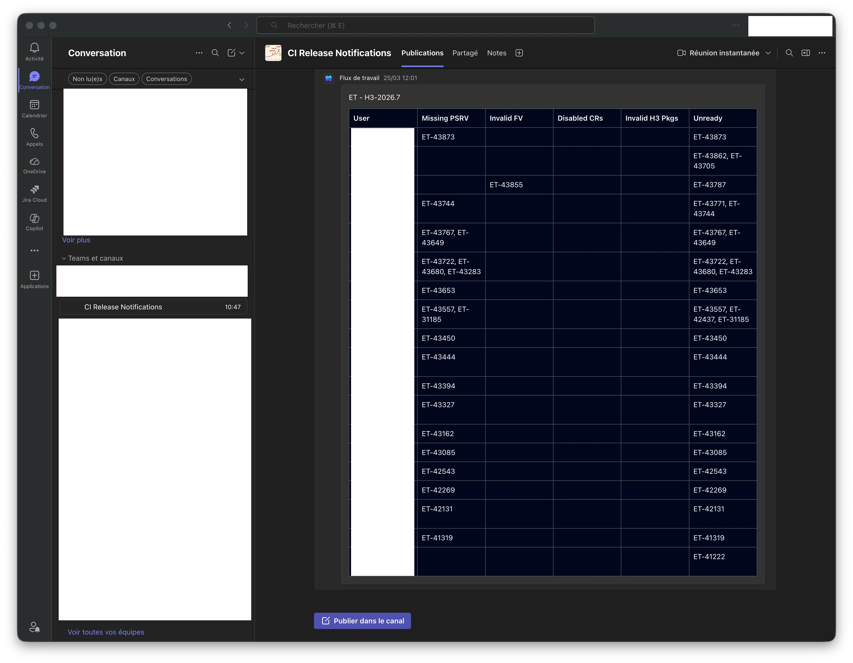
Task: Switch to the Notes tab
Action: 496,53
